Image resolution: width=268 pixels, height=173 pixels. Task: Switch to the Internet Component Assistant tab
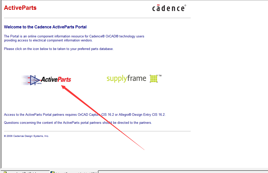pos(74,172)
